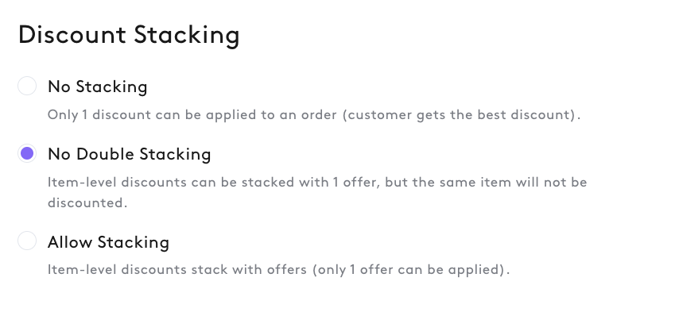The height and width of the screenshot is (316, 679).
Task: Click "(customer gets the best discount)" parenthetical
Action: pyautogui.click(x=462, y=114)
